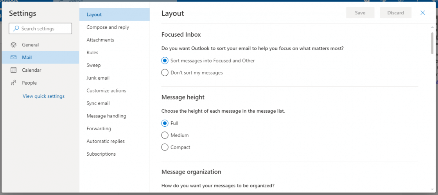This screenshot has height=195, width=438.
Task: Click the Mail envelope icon
Action: click(13, 57)
